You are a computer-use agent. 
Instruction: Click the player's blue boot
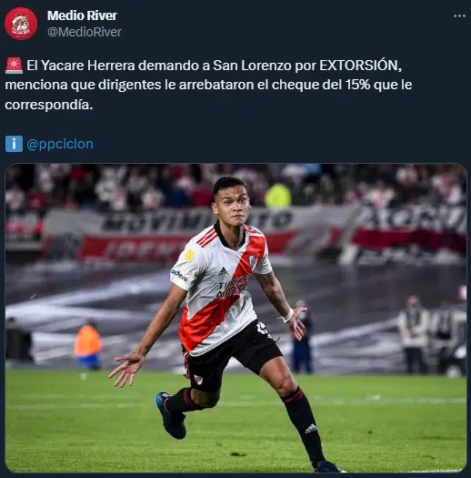coord(171,415)
